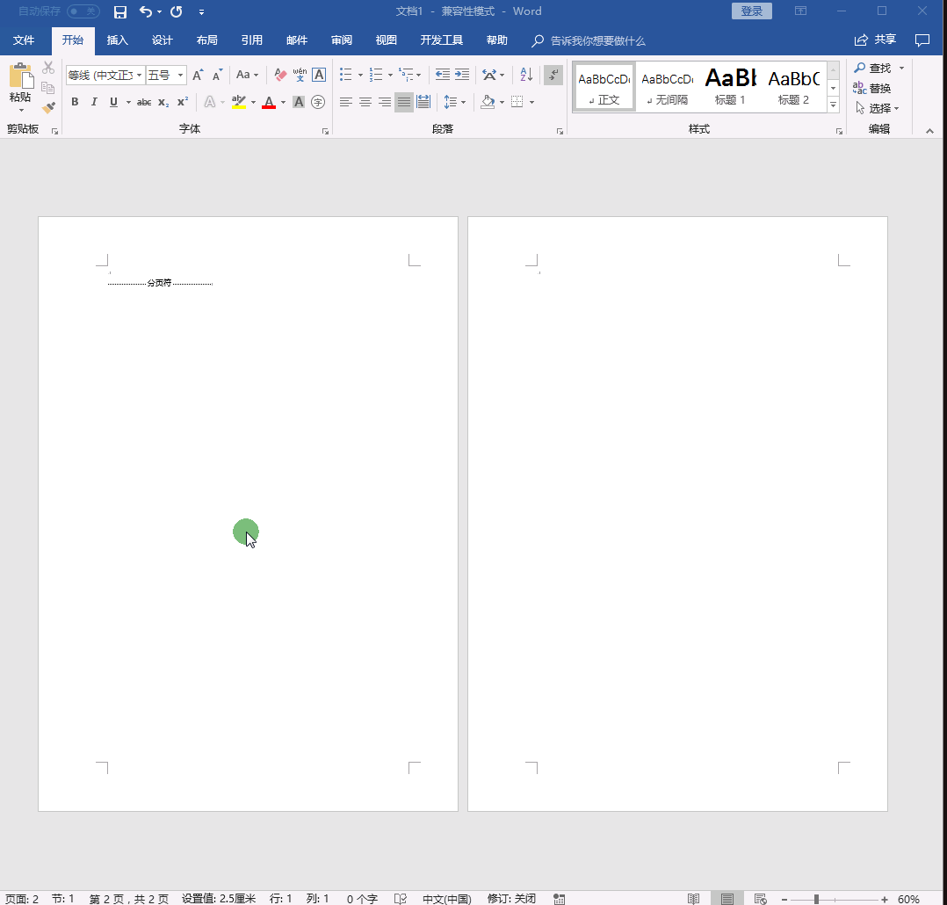
Task: Click the Increase Indent icon
Action: [462, 76]
